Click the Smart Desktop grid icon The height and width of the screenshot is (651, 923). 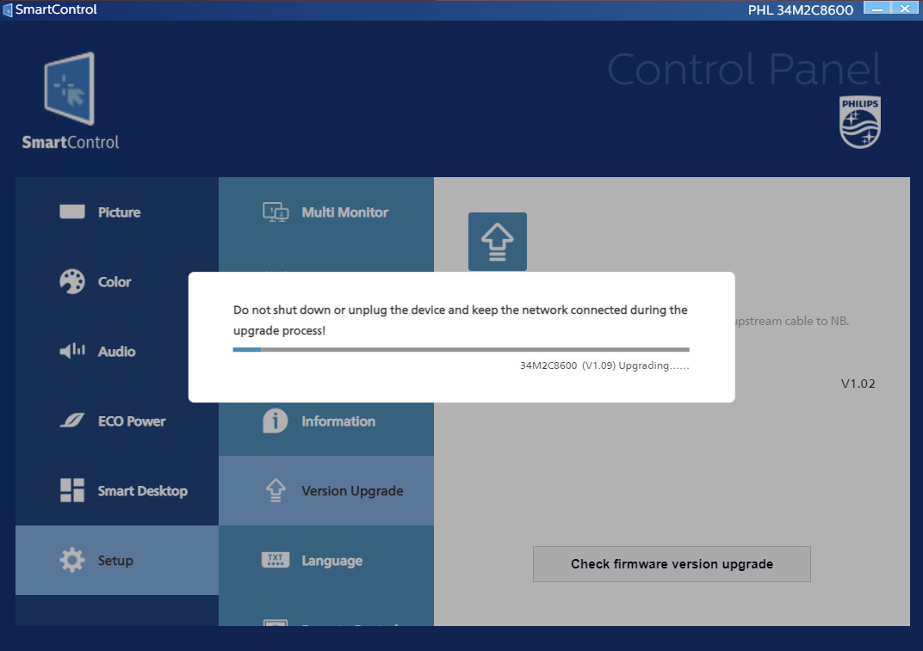click(x=71, y=490)
